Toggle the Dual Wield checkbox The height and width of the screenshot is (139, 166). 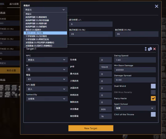click(x=153, y=86)
